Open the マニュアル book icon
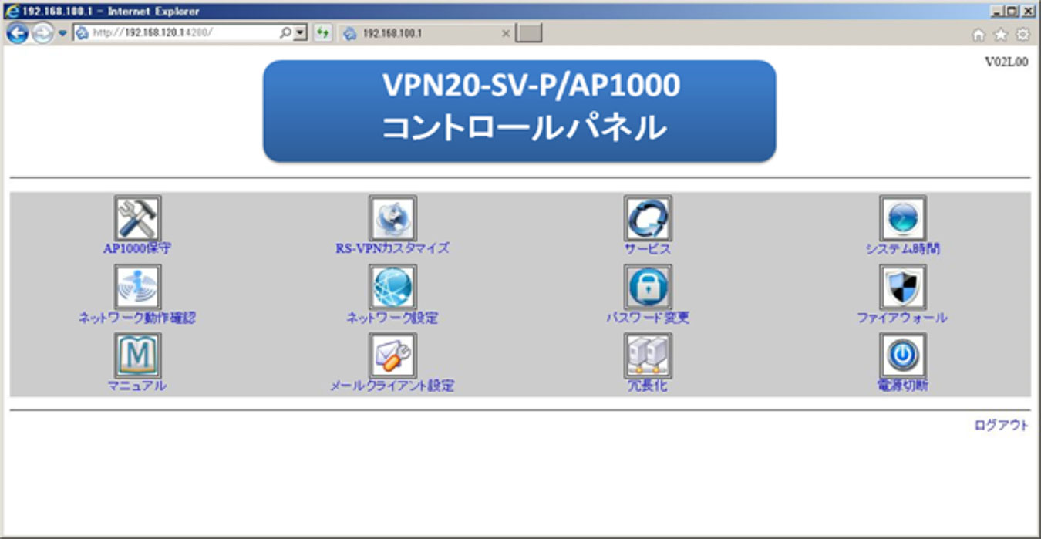Viewport: 1041px width, 539px height. (137, 356)
